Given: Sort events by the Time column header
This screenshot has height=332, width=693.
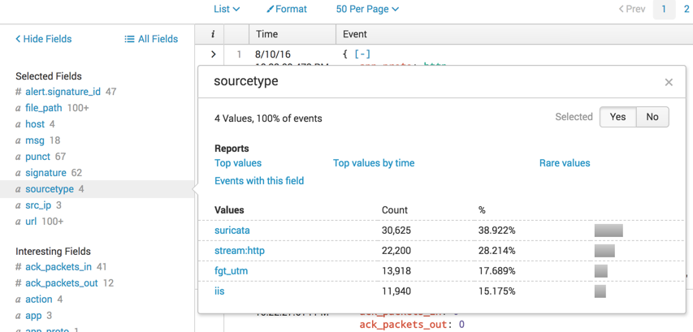Looking at the screenshot, I should 266,34.
